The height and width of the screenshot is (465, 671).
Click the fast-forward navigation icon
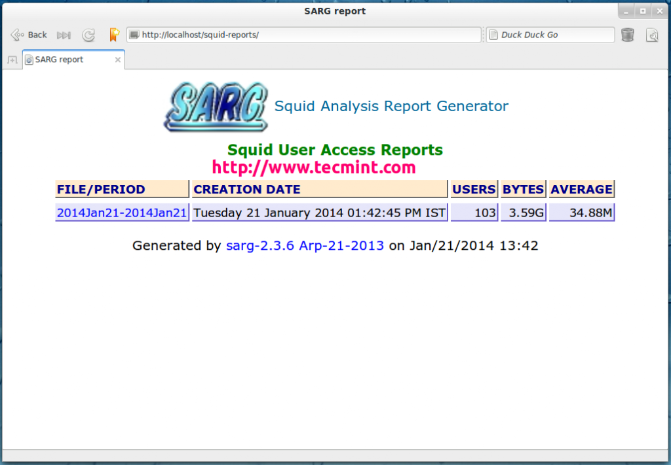64,35
